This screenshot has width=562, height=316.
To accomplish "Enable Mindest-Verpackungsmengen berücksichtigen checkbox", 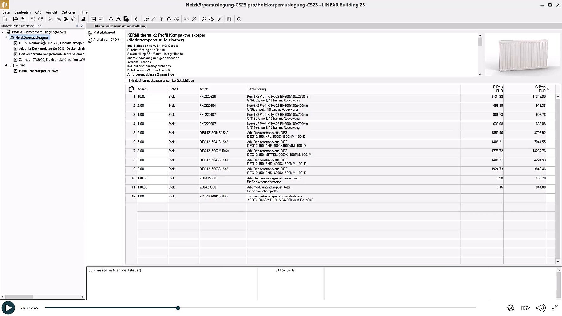I will 128,81.
